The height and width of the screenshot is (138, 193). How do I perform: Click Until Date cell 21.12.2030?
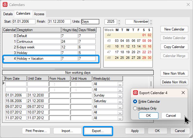pyautogui.click(x=38, y=101)
